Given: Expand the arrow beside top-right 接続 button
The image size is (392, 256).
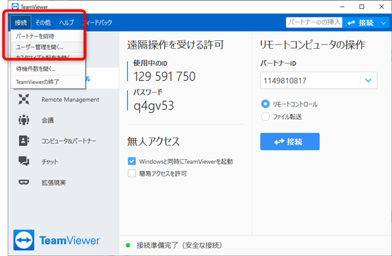Looking at the screenshot, I should [383, 23].
